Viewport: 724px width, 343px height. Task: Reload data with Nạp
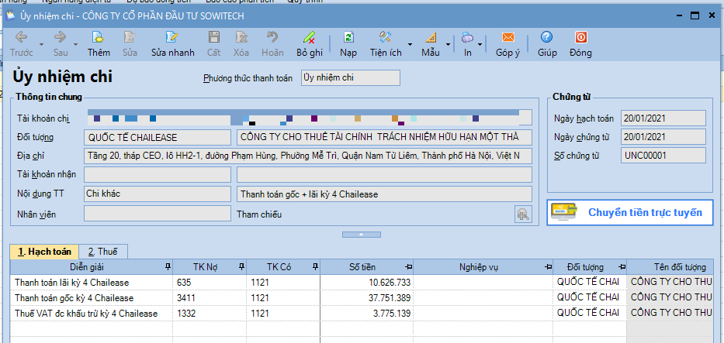pyautogui.click(x=348, y=43)
